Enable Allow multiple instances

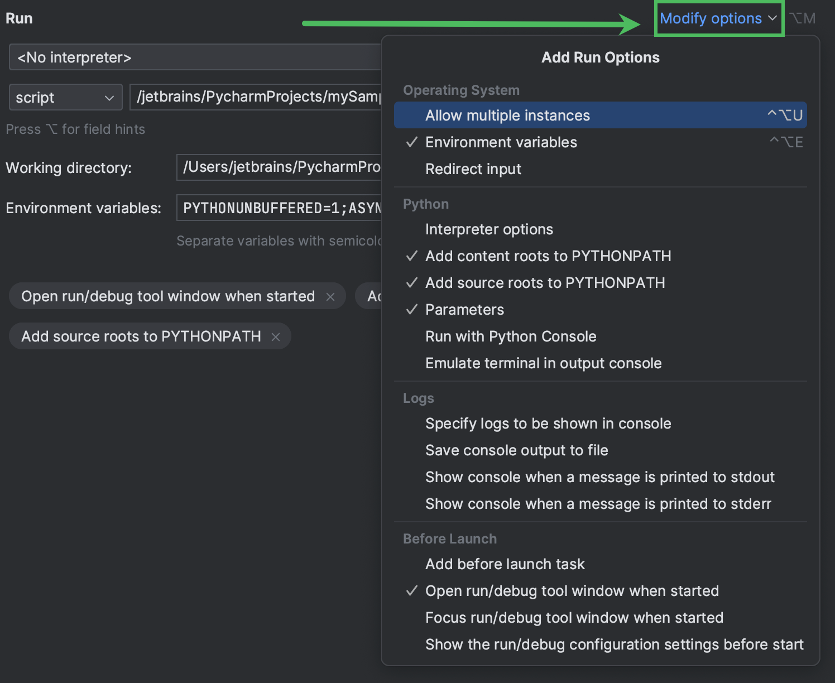click(x=507, y=115)
